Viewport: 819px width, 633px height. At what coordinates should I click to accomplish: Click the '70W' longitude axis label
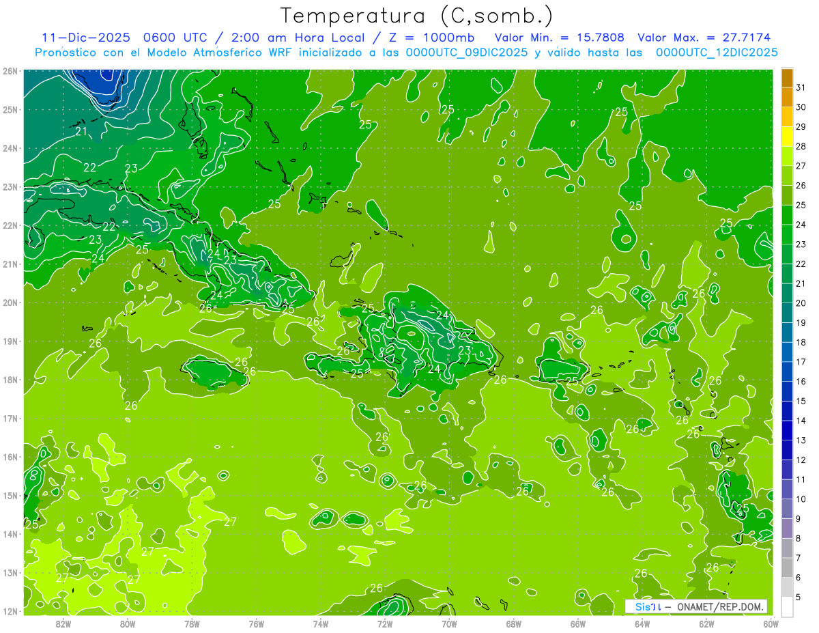click(449, 623)
